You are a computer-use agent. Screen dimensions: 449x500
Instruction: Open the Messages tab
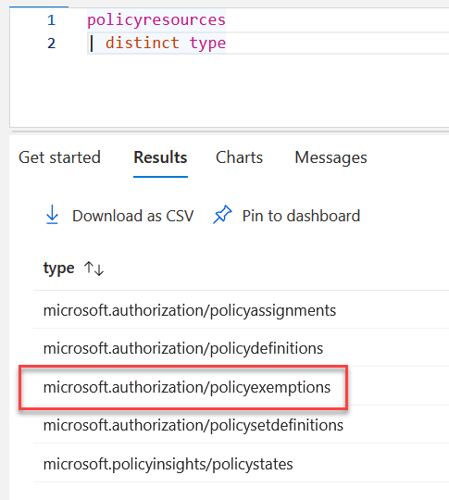[331, 157]
